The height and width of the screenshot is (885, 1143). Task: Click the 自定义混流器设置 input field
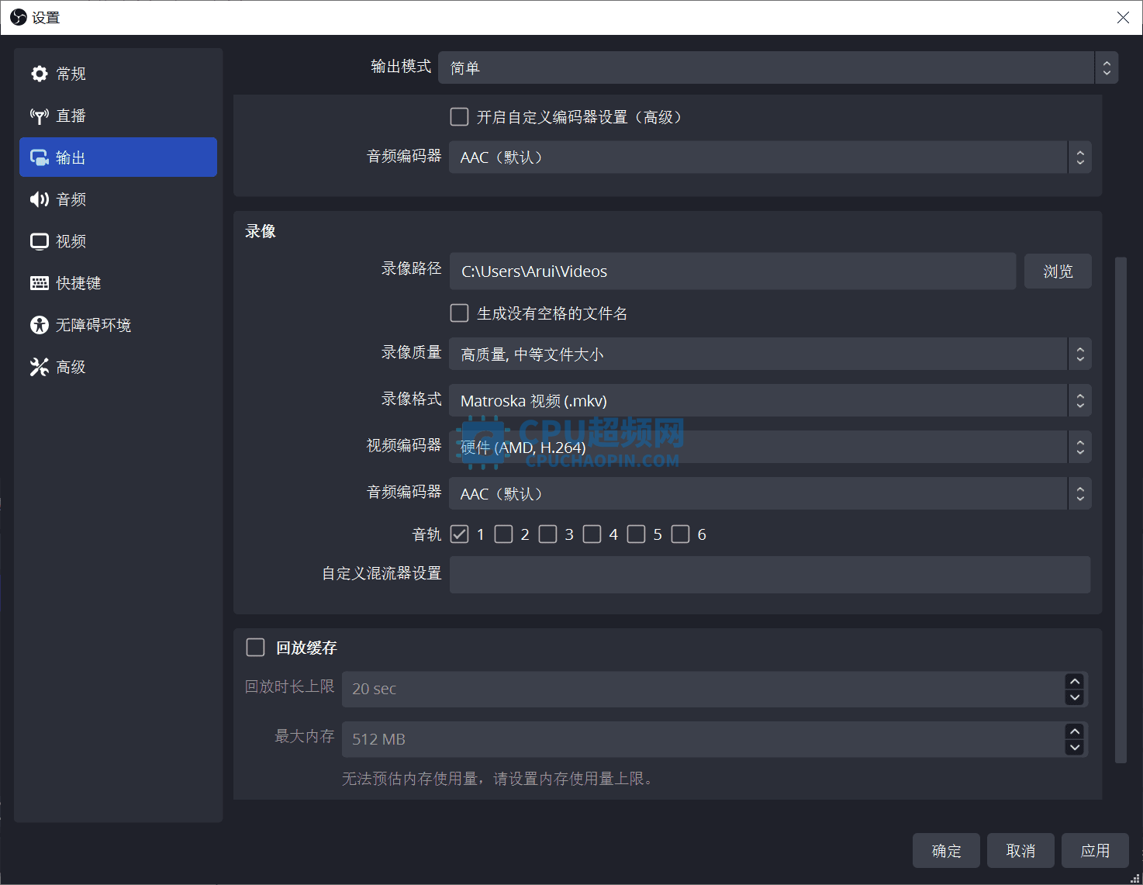pos(769,575)
